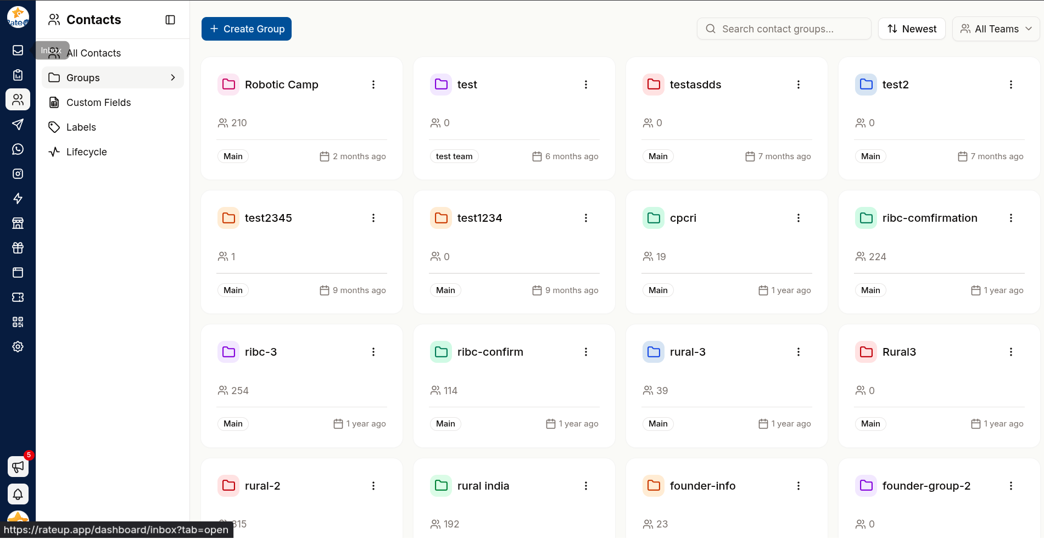Image resolution: width=1044 pixels, height=550 pixels.
Task: Open options menu for test1234 group
Action: point(586,218)
